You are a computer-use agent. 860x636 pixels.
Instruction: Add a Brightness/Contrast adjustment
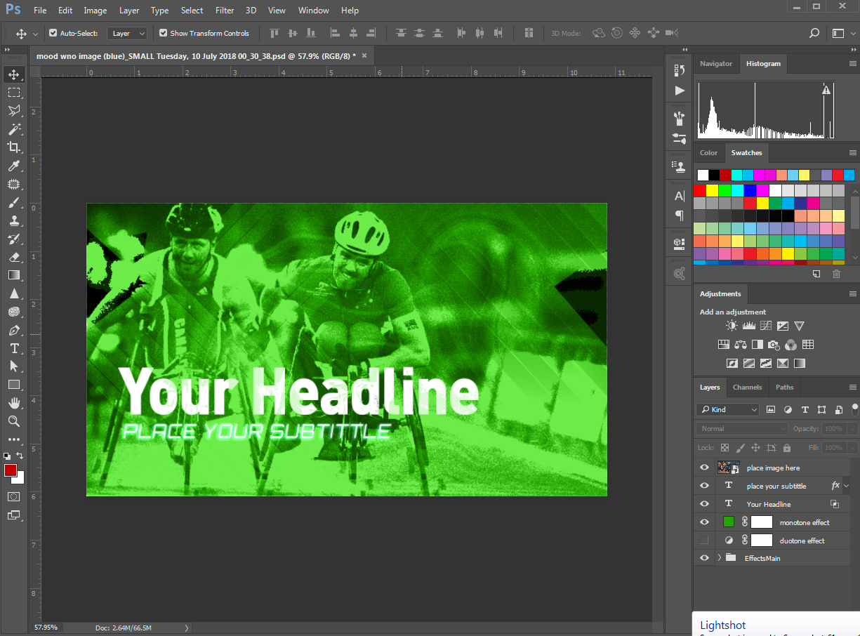coord(732,326)
